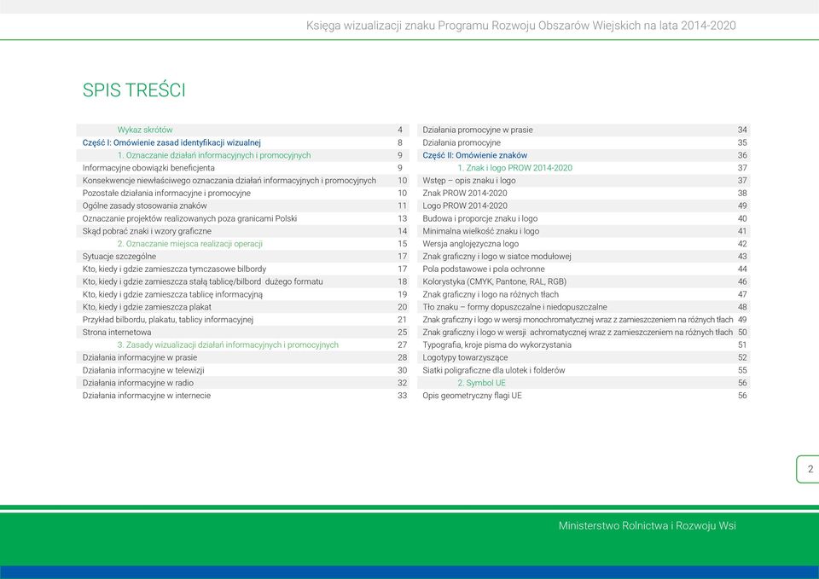
Task: Click 'Działania promocyjne' entry on page 35
Action: 462,142
